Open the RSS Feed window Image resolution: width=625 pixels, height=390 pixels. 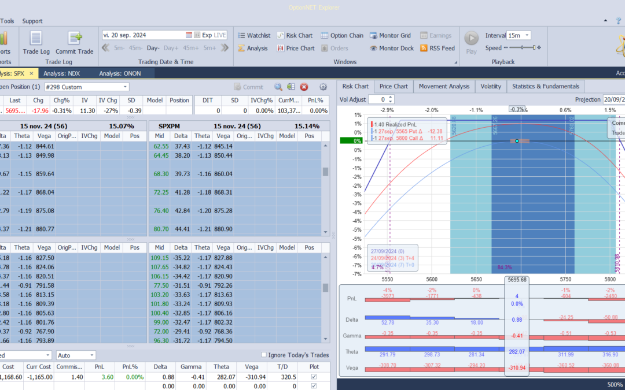[437, 48]
